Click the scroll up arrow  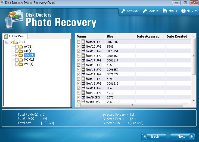194,36
